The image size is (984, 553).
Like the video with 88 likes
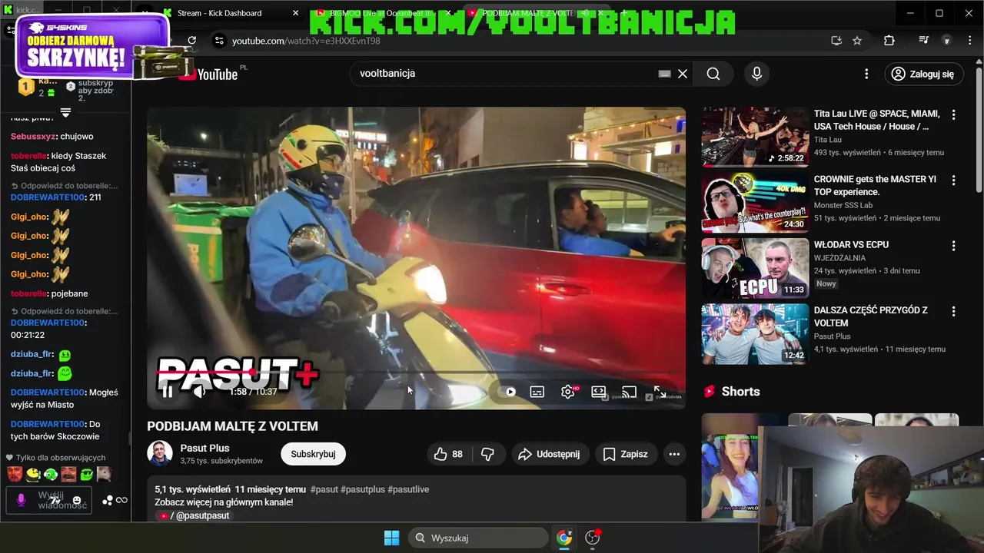[448, 454]
